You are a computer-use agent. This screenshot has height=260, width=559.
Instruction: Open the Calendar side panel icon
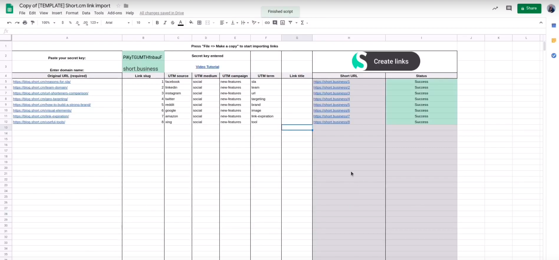[554, 26]
